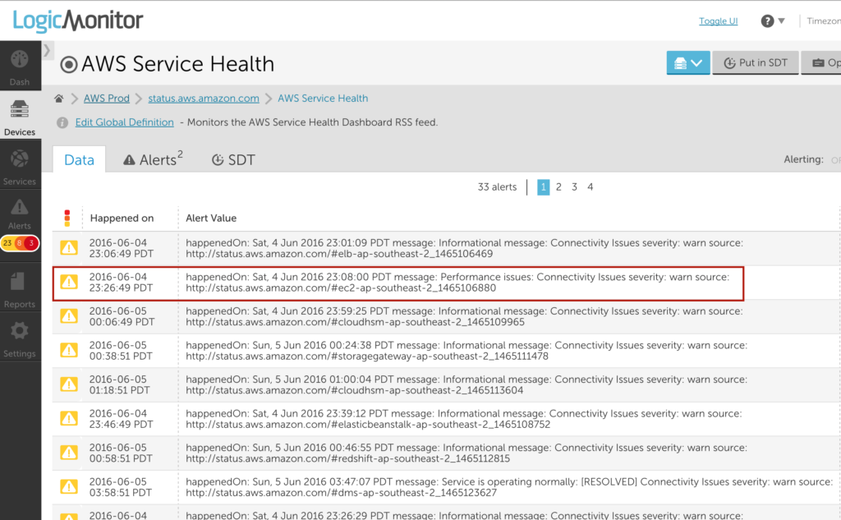The height and width of the screenshot is (520, 841).
Task: Open the blue device actions dropdown
Action: pyautogui.click(x=688, y=62)
